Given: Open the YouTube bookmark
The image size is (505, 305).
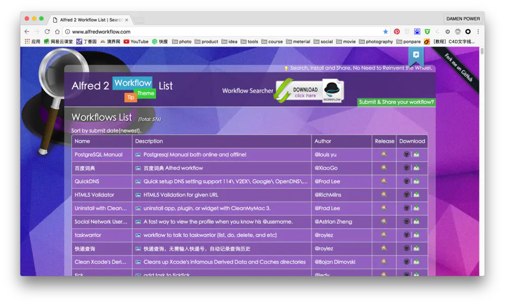Looking at the screenshot, I should tap(136, 41).
